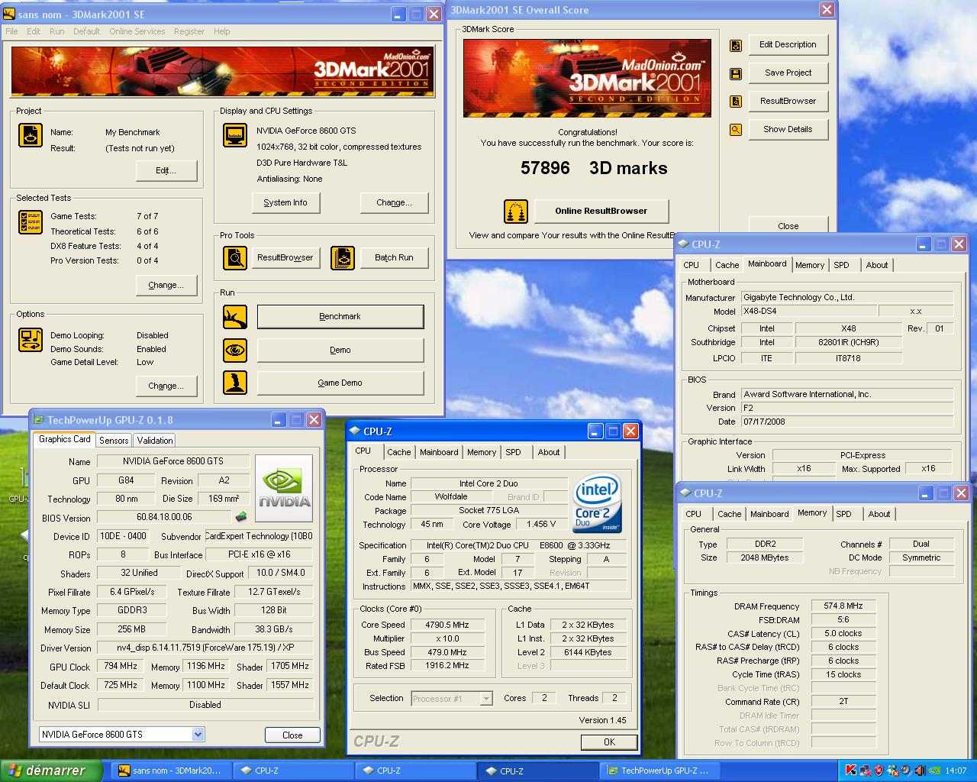Click the GPU Clock field showing 794 MHz
This screenshot has width=977, height=782.
coord(121,667)
